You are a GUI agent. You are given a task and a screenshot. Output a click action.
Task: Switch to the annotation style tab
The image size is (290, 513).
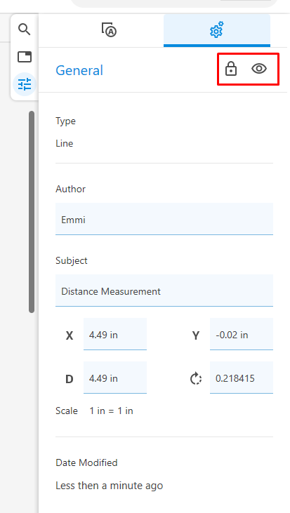click(110, 29)
